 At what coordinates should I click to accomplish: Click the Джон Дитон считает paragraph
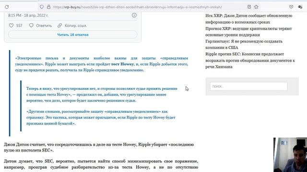[99, 147]
